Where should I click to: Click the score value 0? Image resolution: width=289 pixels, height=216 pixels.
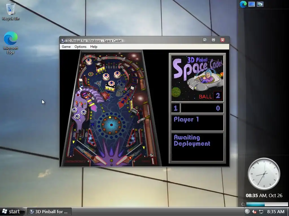point(218,108)
